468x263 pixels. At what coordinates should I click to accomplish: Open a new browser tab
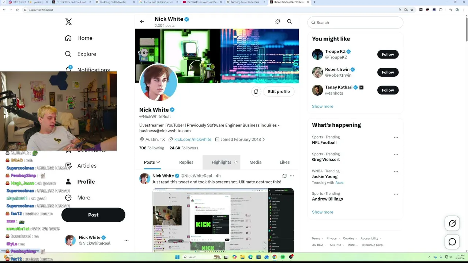click(314, 2)
